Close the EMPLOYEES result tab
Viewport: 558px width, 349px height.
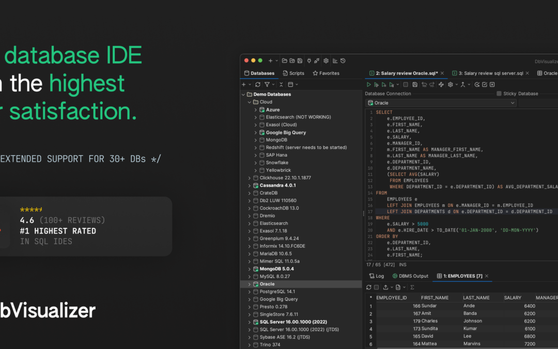point(487,276)
